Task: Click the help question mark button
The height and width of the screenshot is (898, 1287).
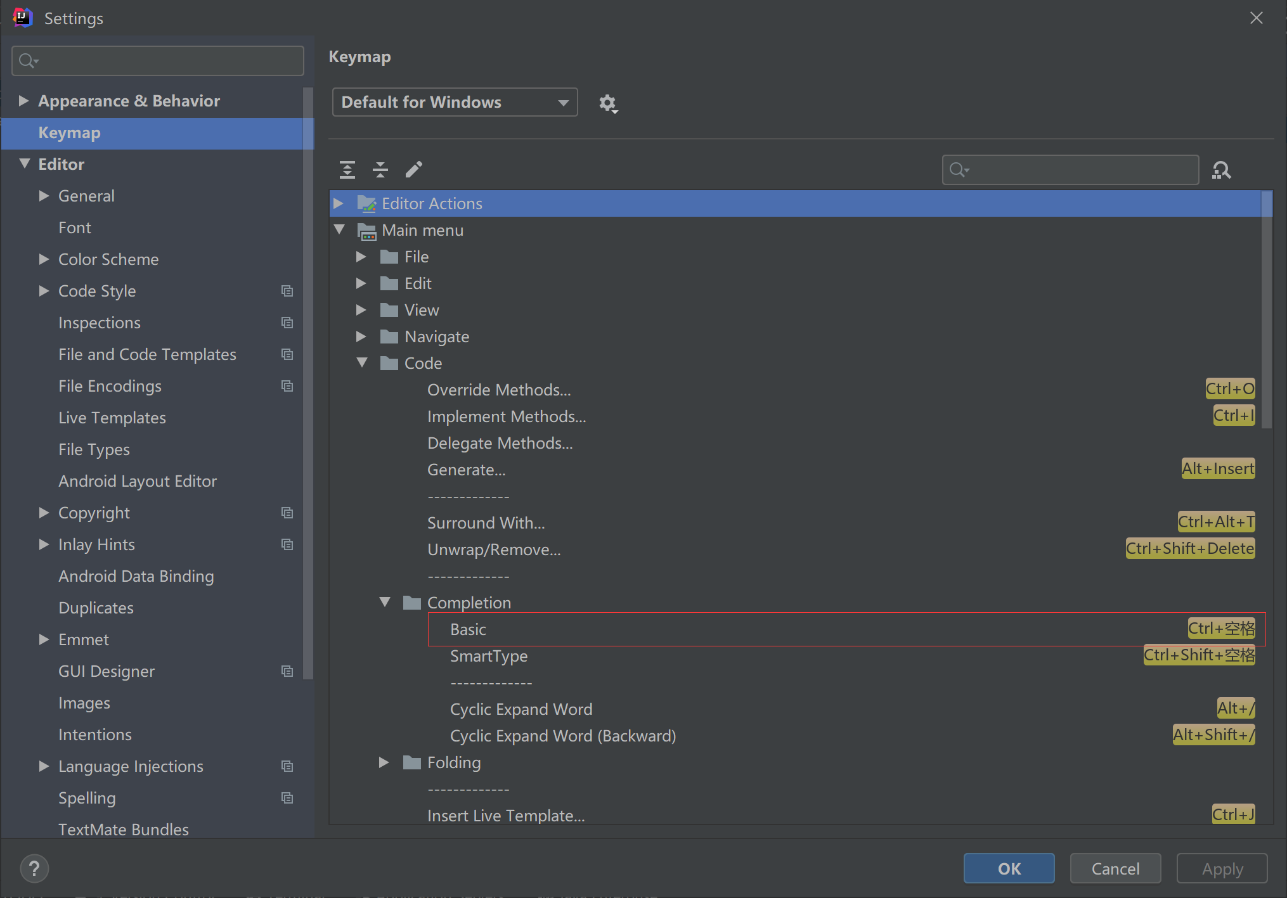Action: [x=34, y=868]
